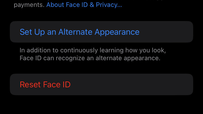Viewport: 203px width, 114px height.
Task: Tap the word 'Appearance' in the blue button
Action: tap(117, 32)
